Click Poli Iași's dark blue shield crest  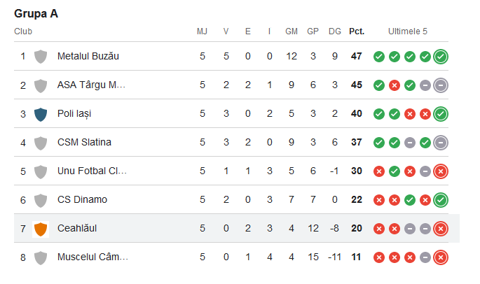pos(41,113)
